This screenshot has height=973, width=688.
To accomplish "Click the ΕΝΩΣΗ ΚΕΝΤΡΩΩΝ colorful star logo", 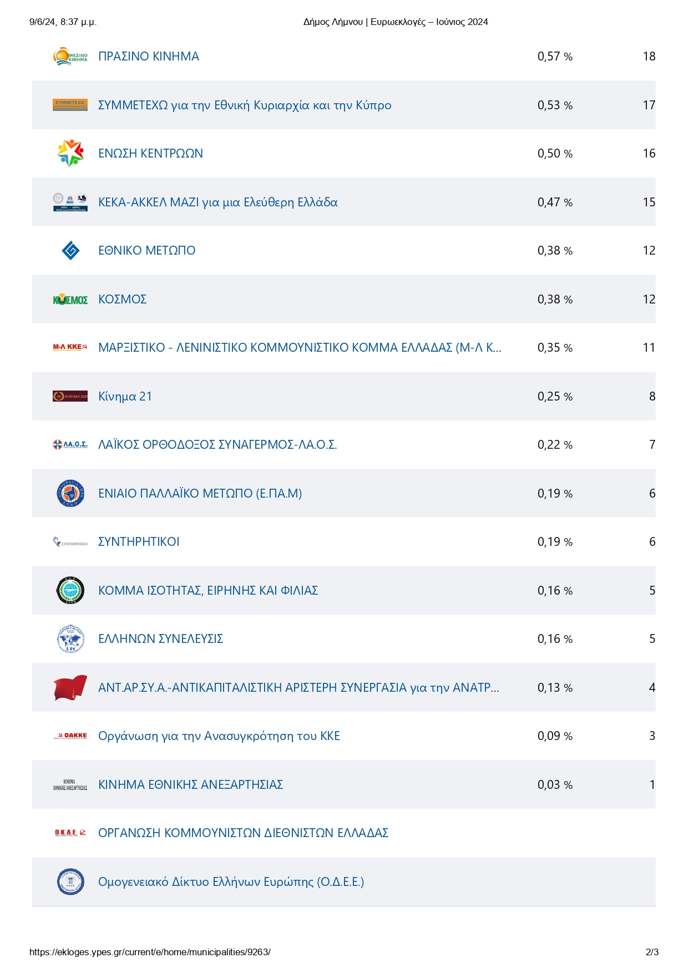I will (x=70, y=154).
